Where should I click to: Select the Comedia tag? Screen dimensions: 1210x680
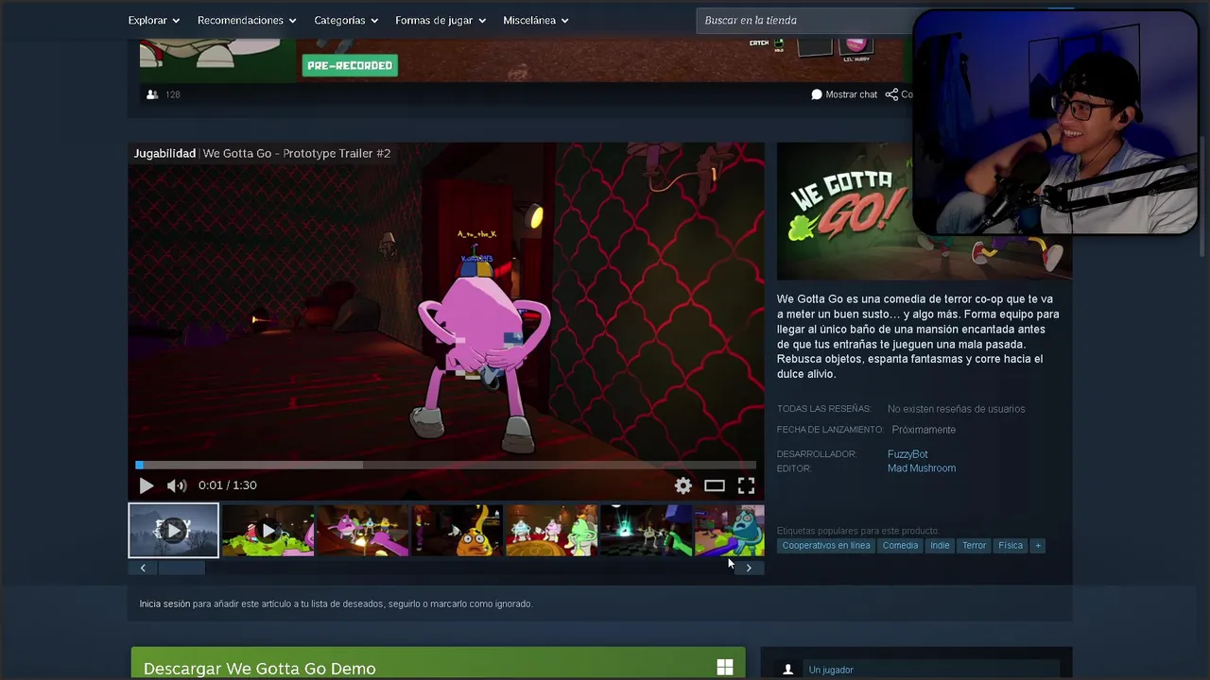pos(900,546)
